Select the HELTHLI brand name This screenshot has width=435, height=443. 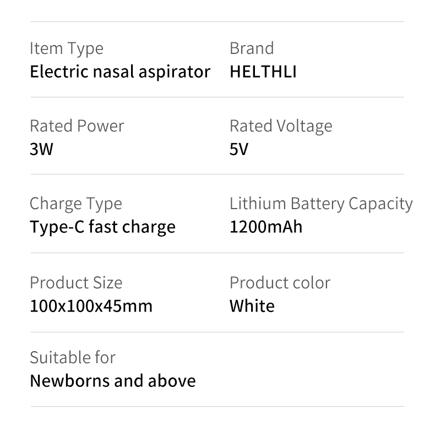(x=263, y=72)
